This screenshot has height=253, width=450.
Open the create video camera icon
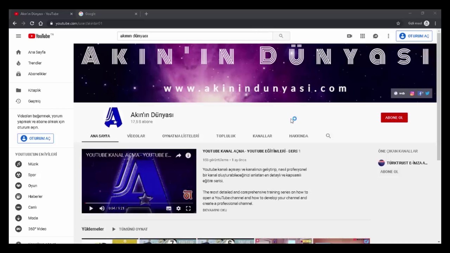pos(349,36)
